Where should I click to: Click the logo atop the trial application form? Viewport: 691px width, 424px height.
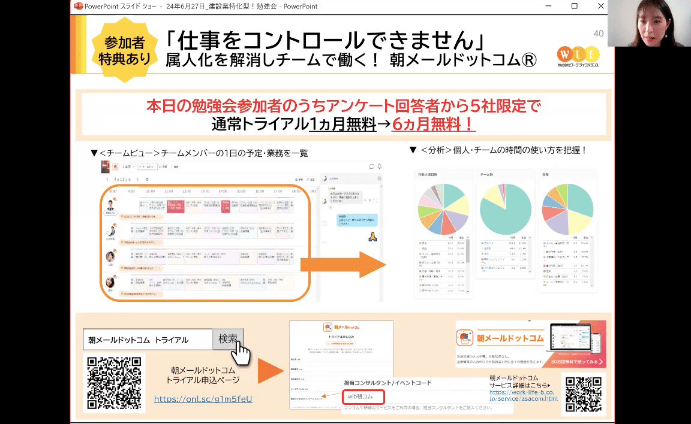[341, 327]
